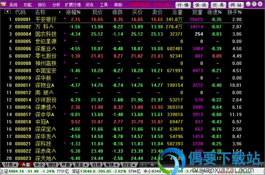Expand the 分类 tab dropdown
The image size is (265, 175).
10,164
